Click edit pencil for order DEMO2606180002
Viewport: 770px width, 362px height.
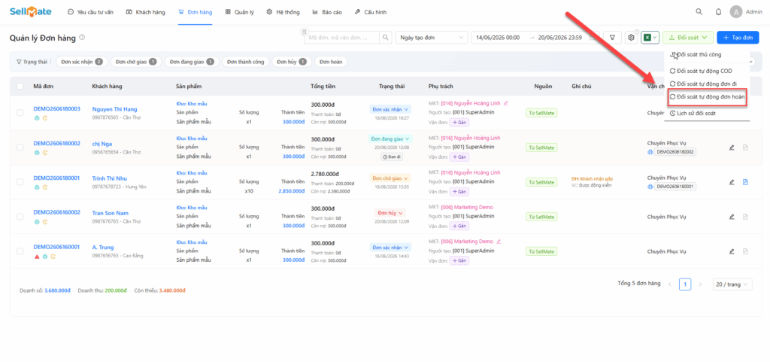pos(731,148)
